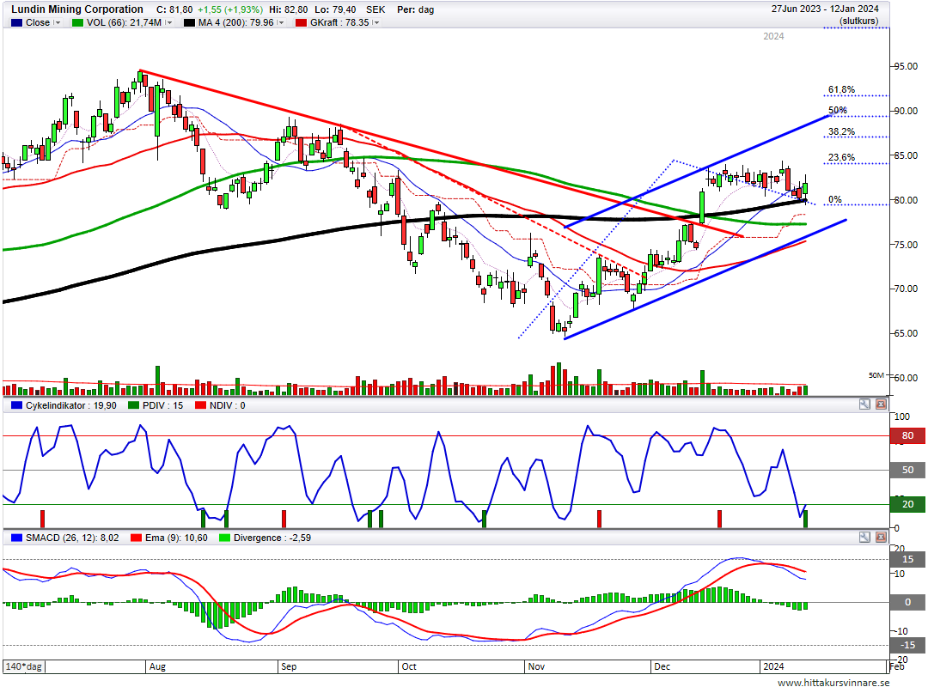This screenshot has width=928, height=687.
Task: Click the 38,2% Fibonacci level label
Action: tap(841, 131)
